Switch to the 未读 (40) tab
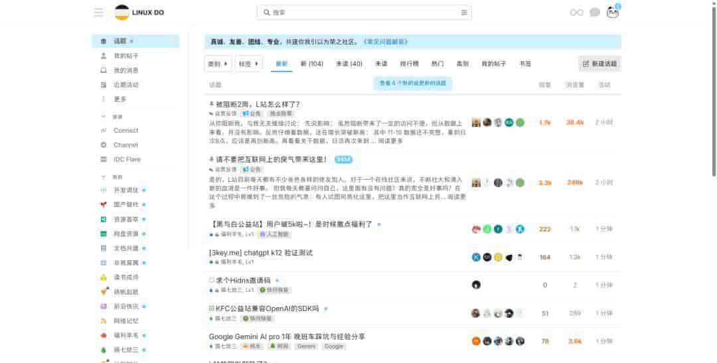The height and width of the screenshot is (363, 717). click(349, 64)
